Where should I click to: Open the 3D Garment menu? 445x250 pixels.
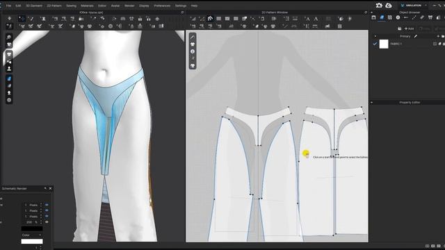pyautogui.click(x=34, y=6)
